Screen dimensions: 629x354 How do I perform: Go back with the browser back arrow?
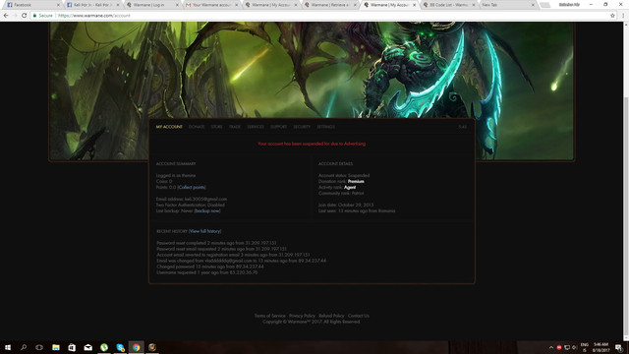tap(6, 16)
